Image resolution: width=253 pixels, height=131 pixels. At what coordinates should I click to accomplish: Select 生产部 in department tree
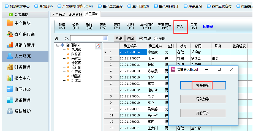(76, 72)
